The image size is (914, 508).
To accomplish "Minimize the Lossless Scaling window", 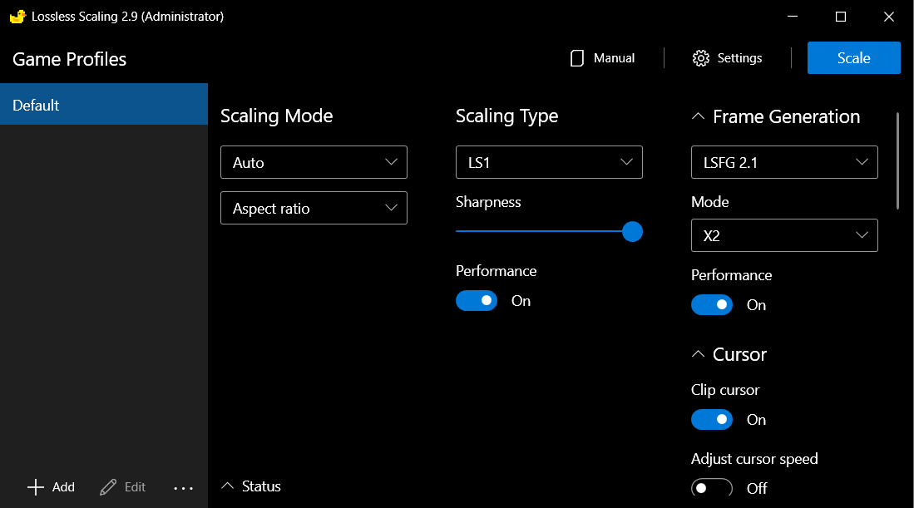I will coord(793,17).
